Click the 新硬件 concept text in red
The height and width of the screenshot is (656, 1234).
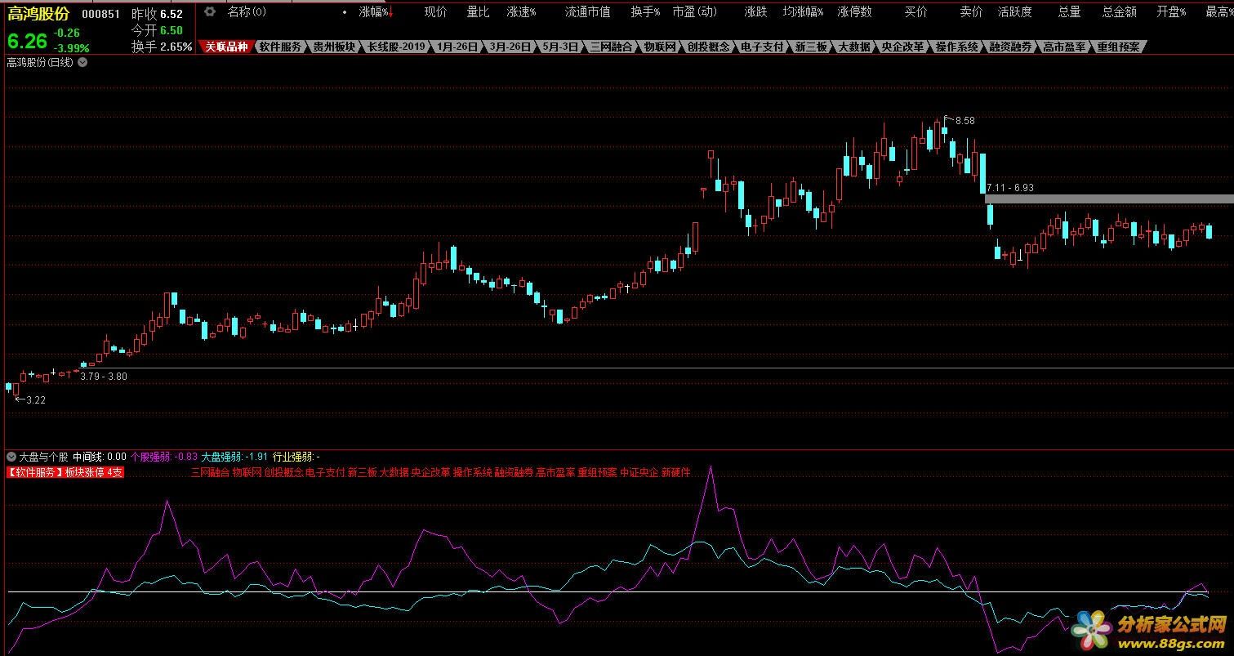(676, 472)
